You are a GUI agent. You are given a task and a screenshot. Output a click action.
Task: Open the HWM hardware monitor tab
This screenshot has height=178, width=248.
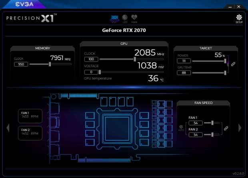click(x=134, y=19)
